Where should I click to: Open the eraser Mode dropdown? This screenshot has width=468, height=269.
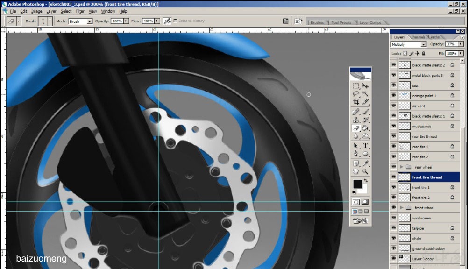click(81, 21)
